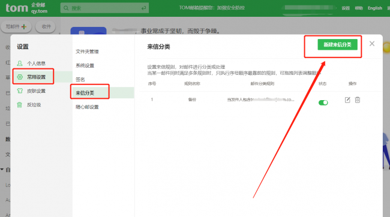Open 签名 submenu item
The width and height of the screenshot is (390, 217).
click(80, 80)
